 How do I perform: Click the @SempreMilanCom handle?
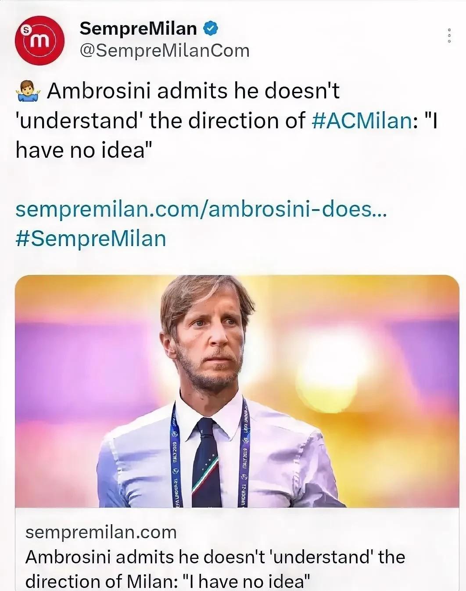[x=164, y=51]
